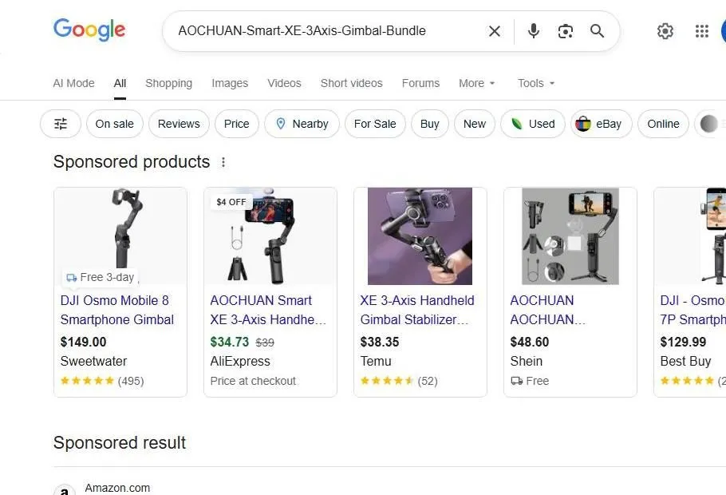726x495 pixels.
Task: Start the search with the magnifier icon
Action: click(597, 31)
